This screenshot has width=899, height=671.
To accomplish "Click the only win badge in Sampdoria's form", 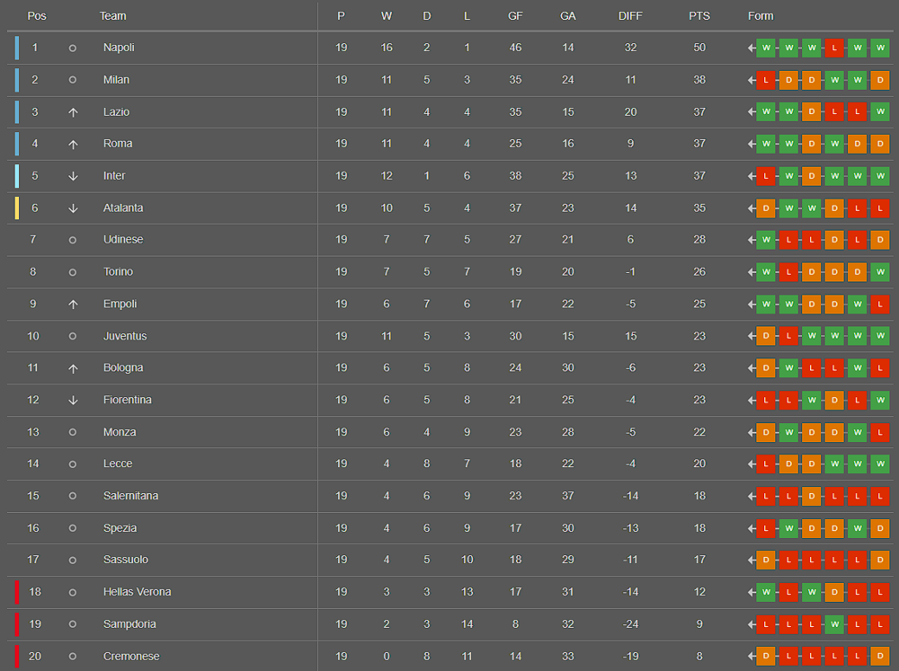I will [834, 624].
